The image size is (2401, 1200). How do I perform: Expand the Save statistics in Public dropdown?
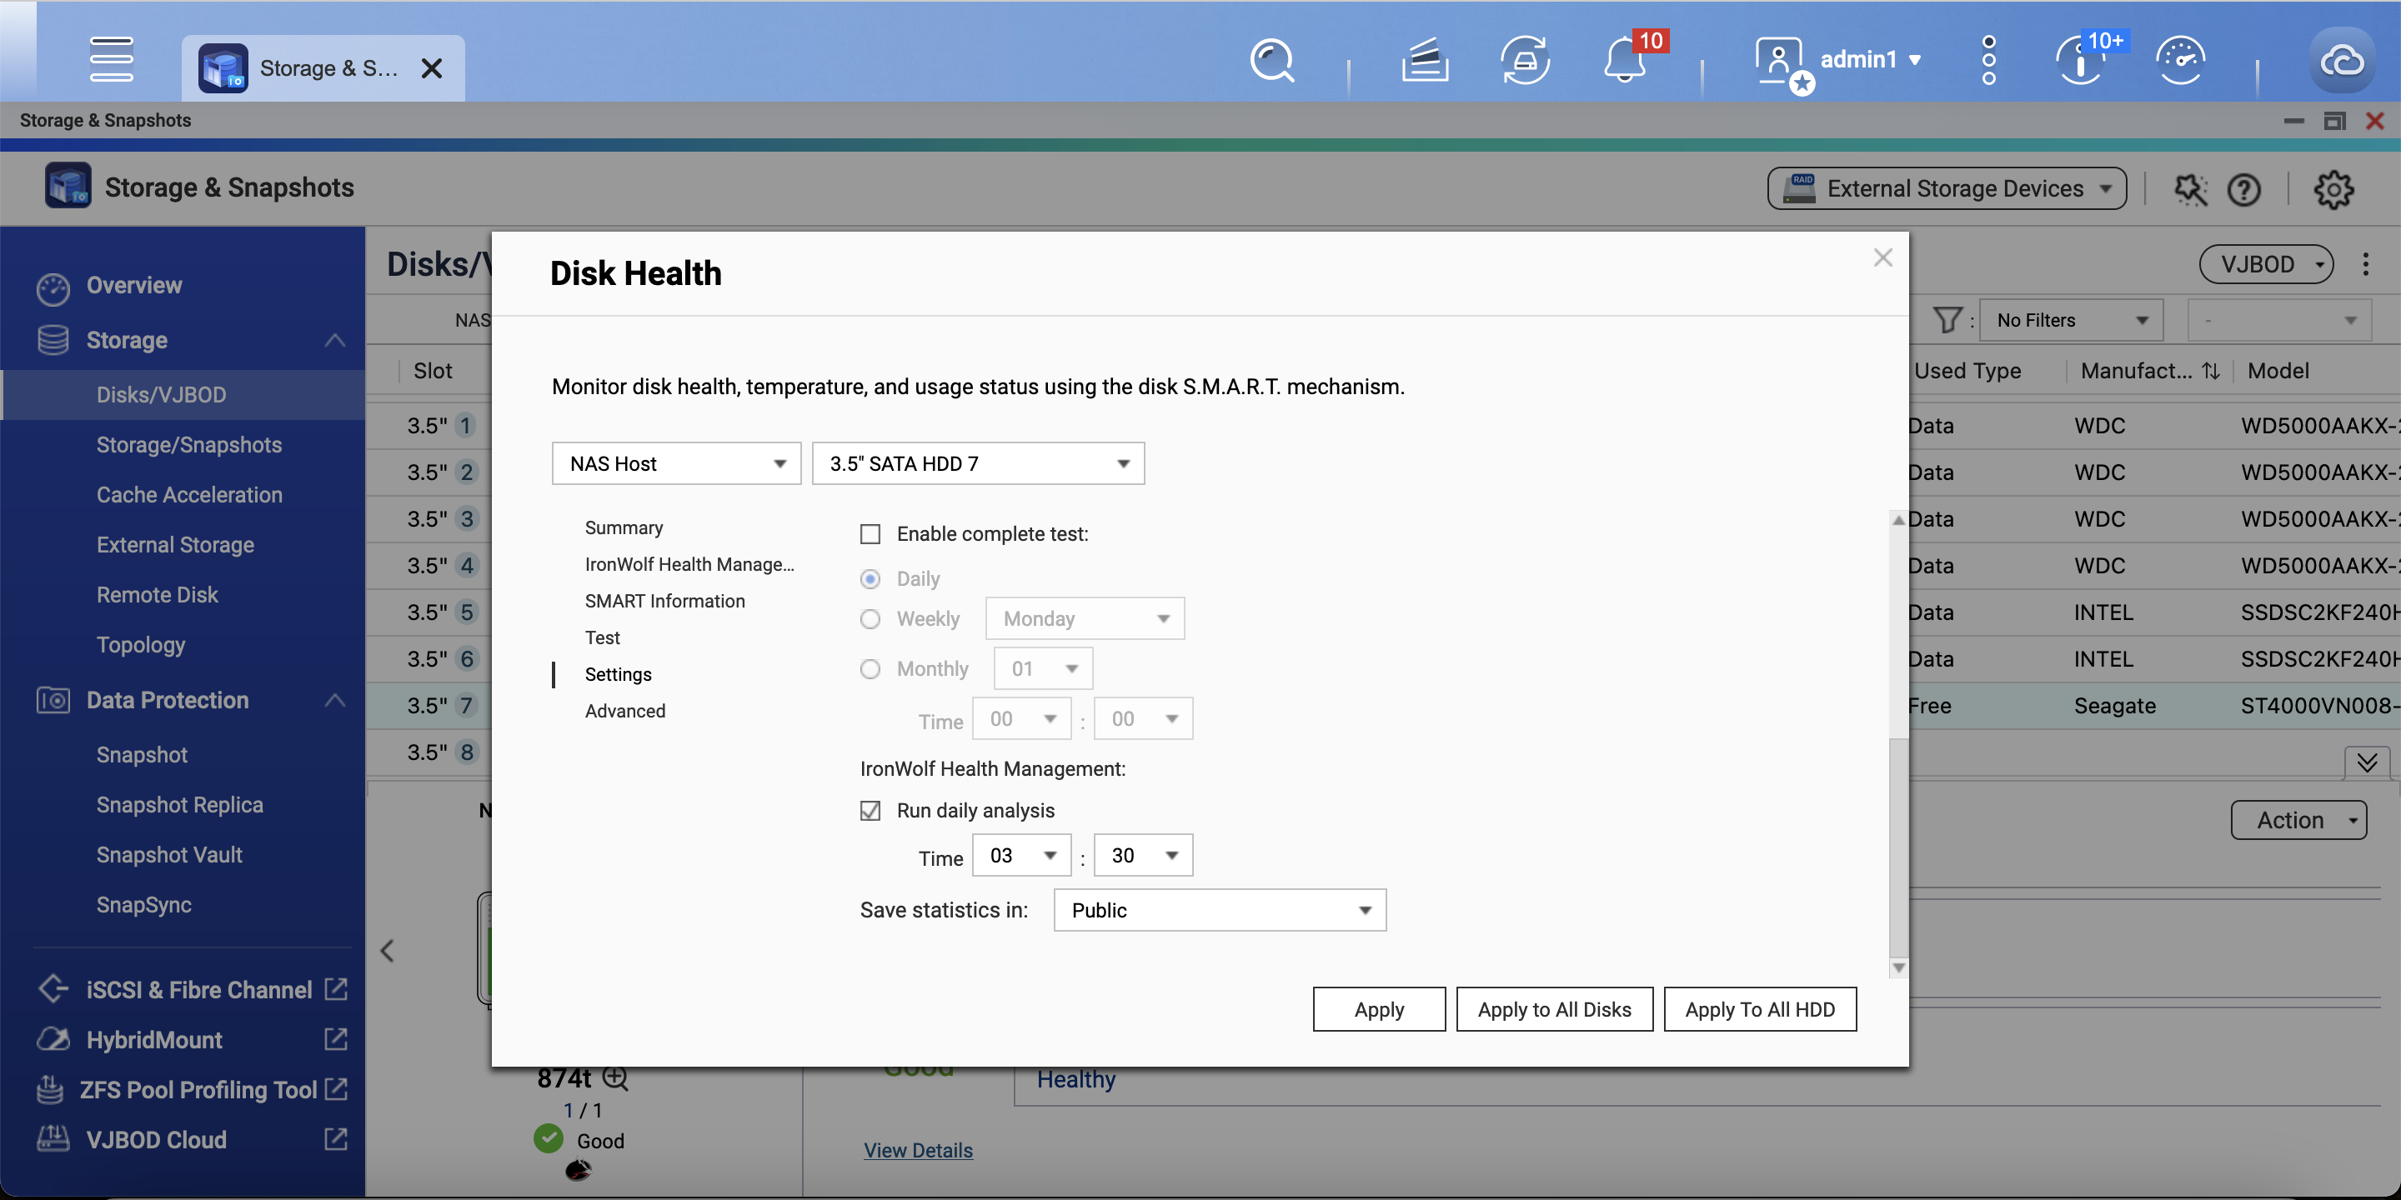pyautogui.click(x=1219, y=910)
